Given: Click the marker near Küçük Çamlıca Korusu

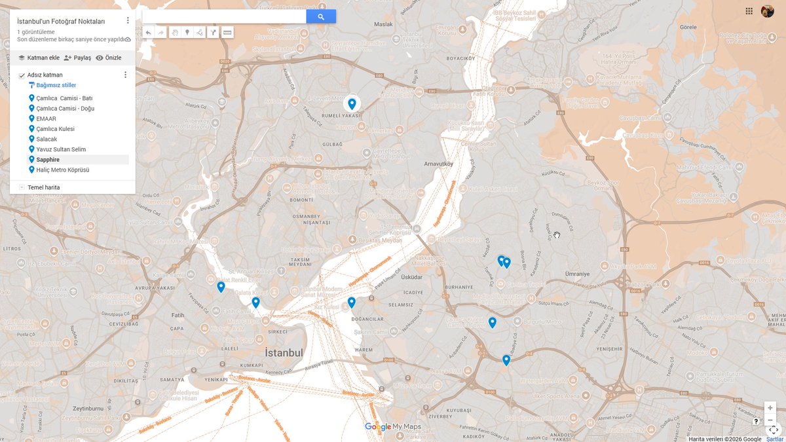Looking at the screenshot, I should (x=492, y=322).
